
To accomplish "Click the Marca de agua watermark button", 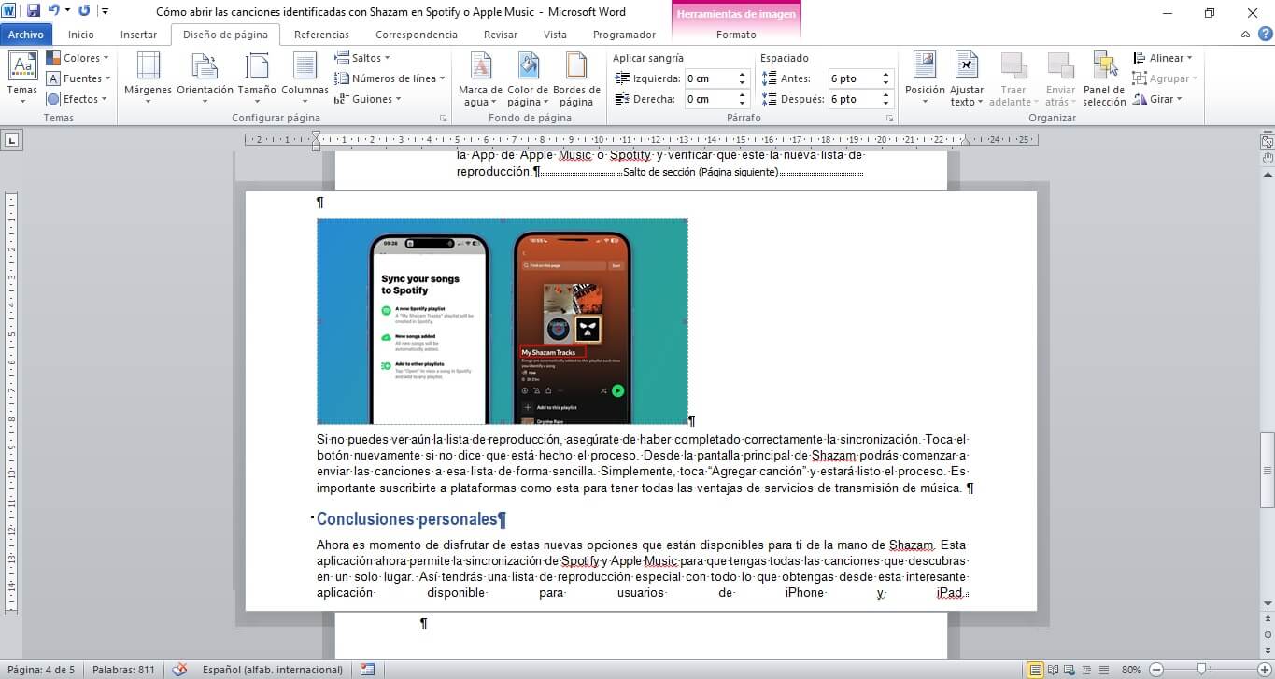I will (x=481, y=78).
